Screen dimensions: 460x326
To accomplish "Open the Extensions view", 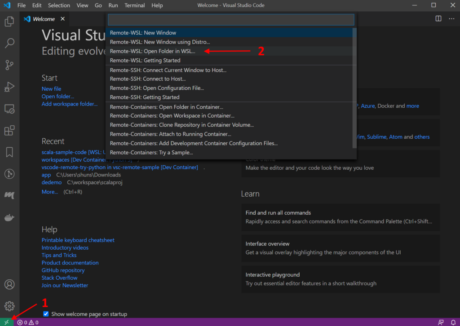I will pos(9,130).
